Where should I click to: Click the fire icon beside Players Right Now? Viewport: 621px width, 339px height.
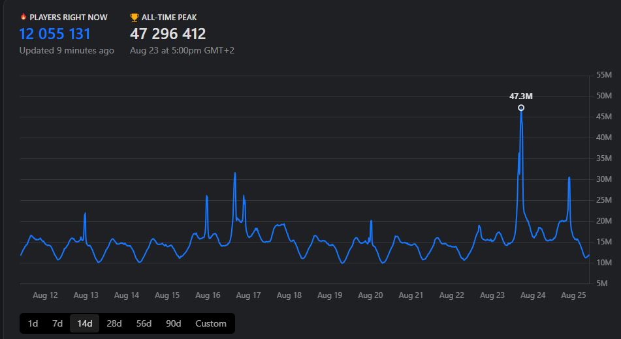pyautogui.click(x=24, y=17)
